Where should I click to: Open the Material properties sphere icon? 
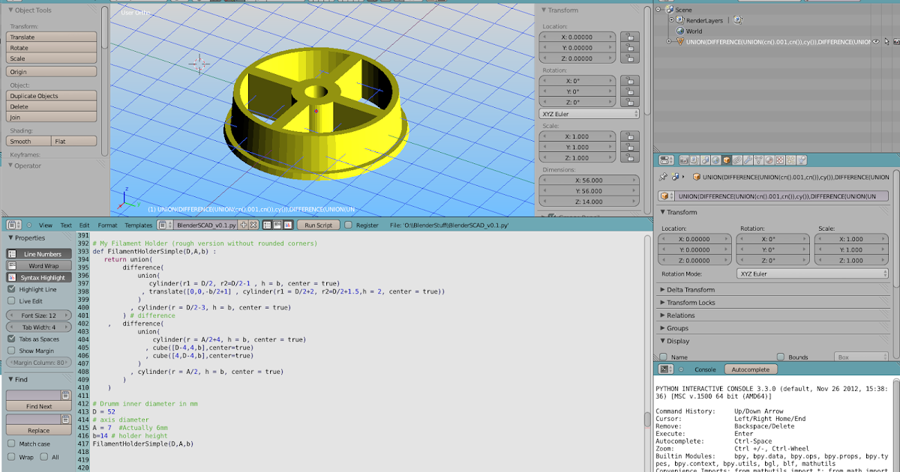[770, 160]
